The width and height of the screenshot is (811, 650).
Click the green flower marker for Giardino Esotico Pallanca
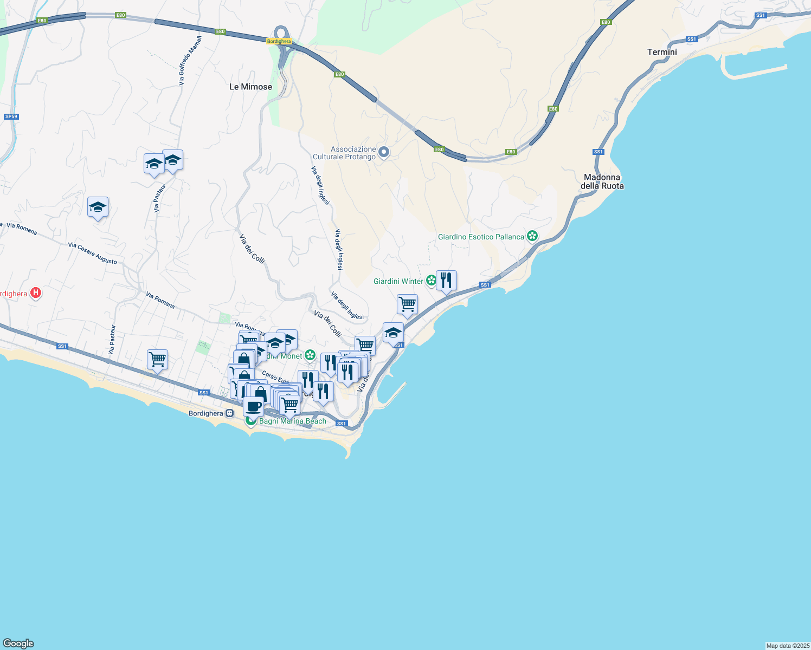[532, 236]
